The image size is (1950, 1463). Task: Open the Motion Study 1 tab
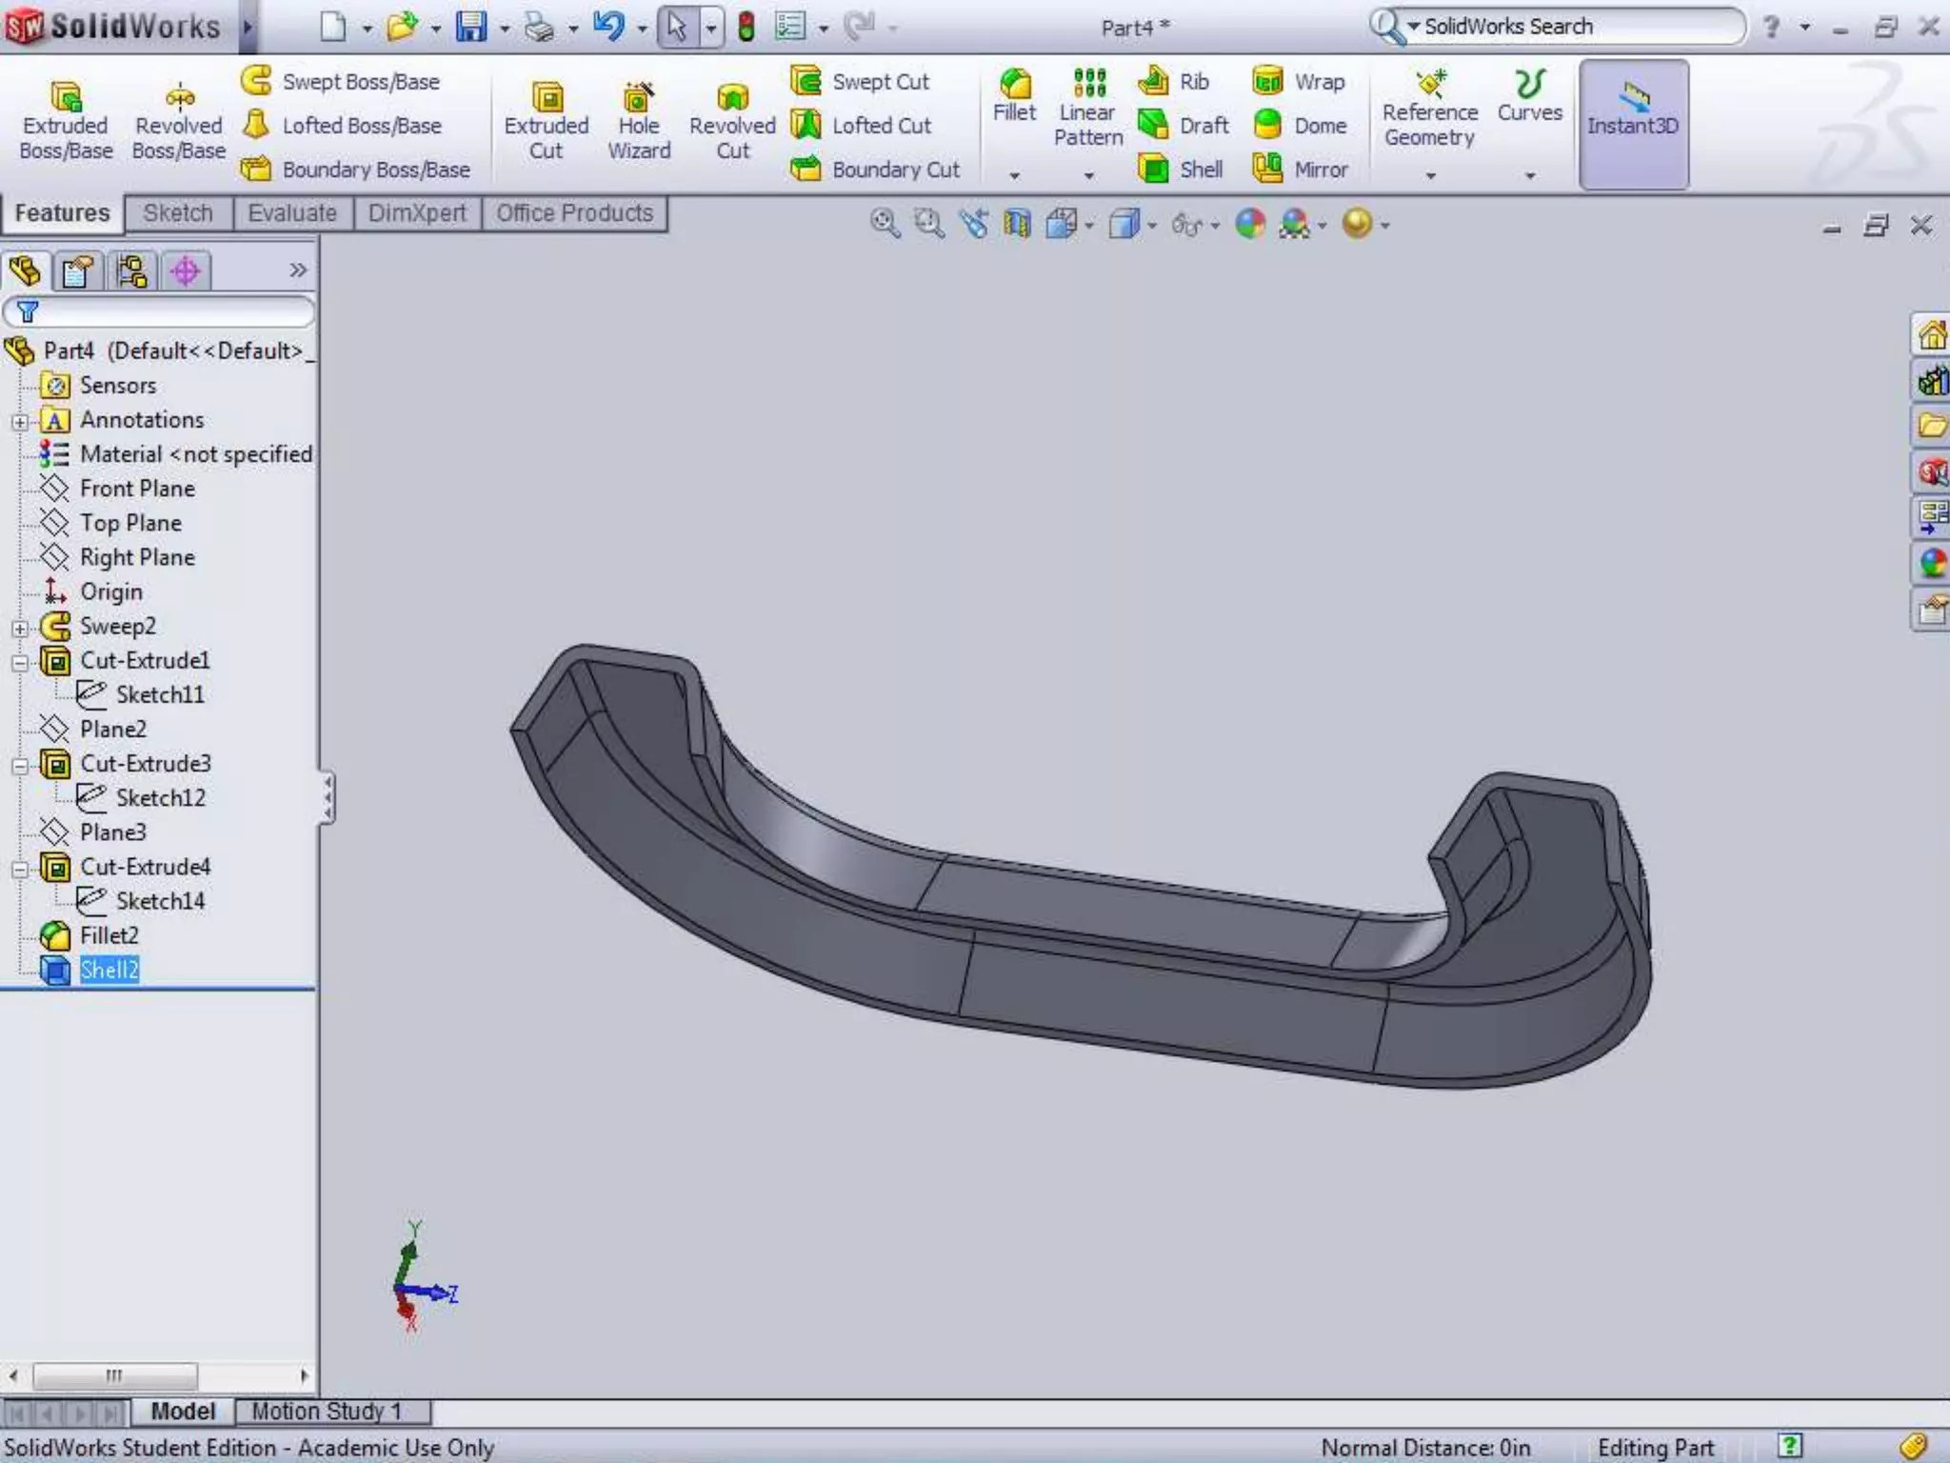[x=327, y=1411]
